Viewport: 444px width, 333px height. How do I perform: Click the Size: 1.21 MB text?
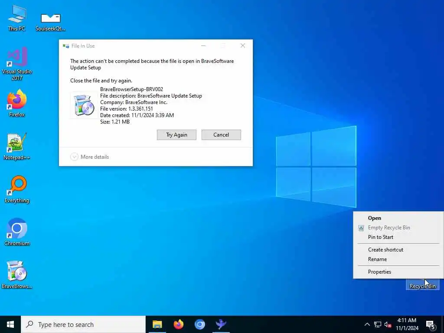click(x=115, y=122)
